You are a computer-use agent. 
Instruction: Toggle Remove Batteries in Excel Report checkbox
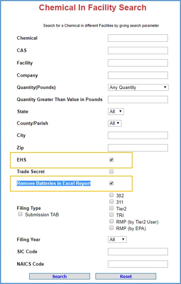111,183
